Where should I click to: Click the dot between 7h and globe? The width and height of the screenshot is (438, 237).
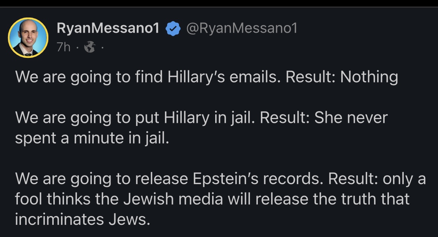point(77,48)
